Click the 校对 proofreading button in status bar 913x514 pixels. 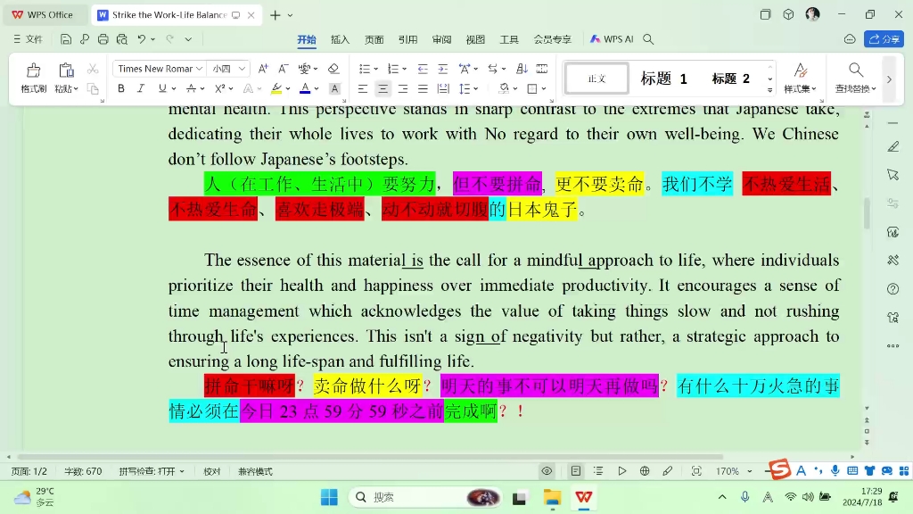[212, 471]
